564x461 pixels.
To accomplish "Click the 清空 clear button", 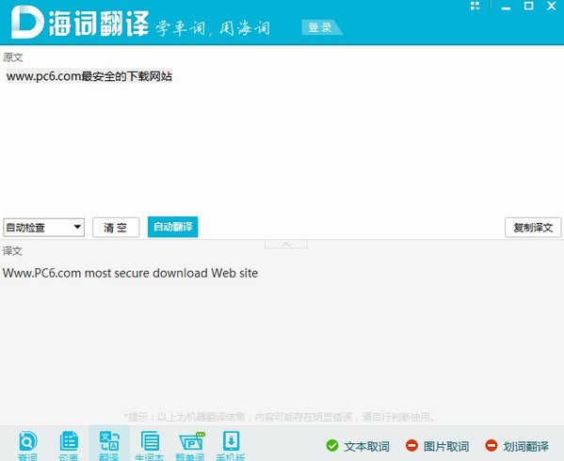I will point(116,228).
